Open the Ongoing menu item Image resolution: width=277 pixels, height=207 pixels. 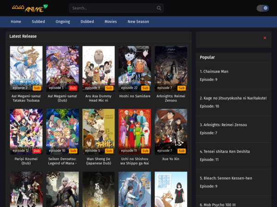tap(63, 22)
